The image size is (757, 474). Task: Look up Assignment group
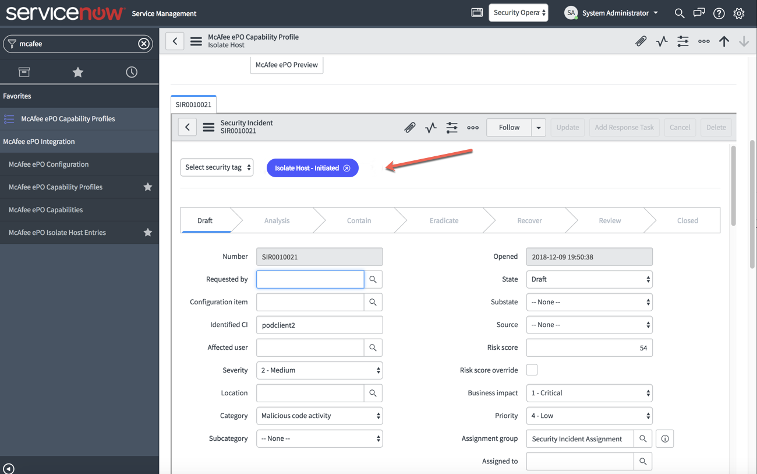(643, 438)
